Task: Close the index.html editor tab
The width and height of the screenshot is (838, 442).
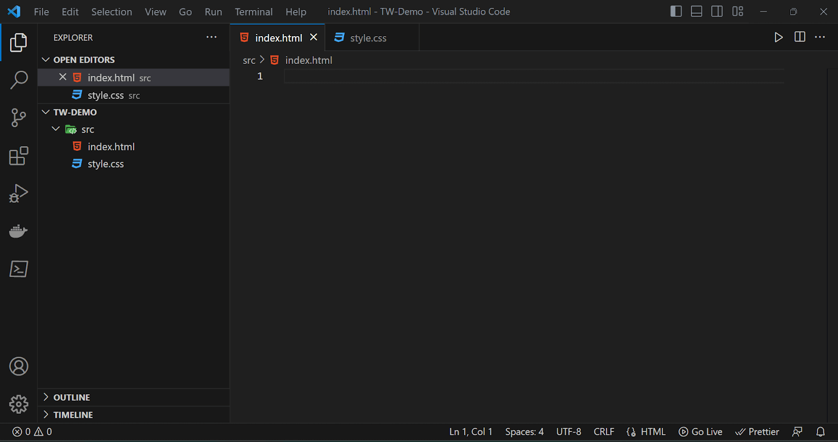Action: coord(314,37)
